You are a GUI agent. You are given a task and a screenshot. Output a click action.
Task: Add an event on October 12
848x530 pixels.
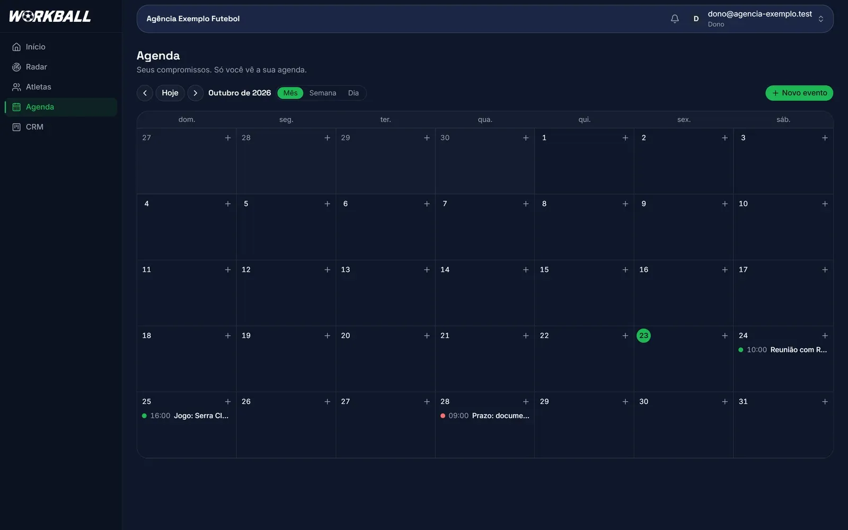coord(327,270)
